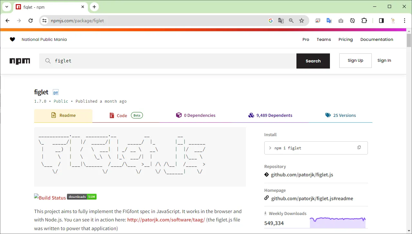Open the 0 Dependencies tab

[196, 116]
